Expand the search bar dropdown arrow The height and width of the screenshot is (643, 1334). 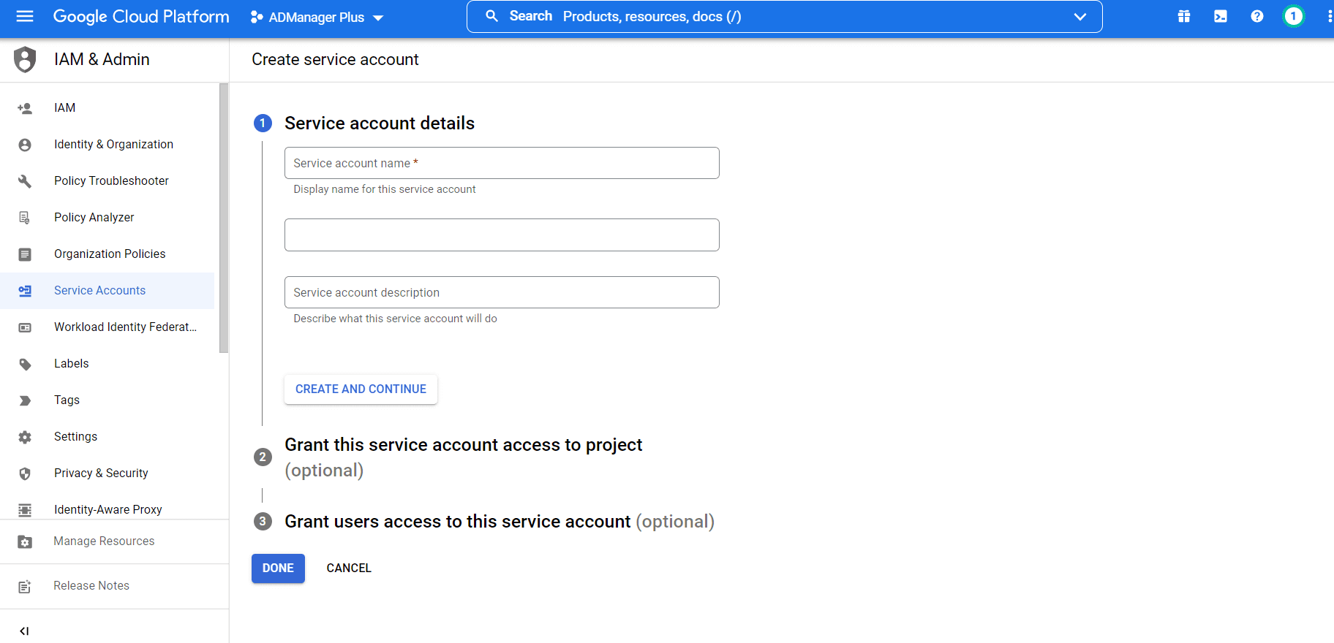click(x=1079, y=17)
